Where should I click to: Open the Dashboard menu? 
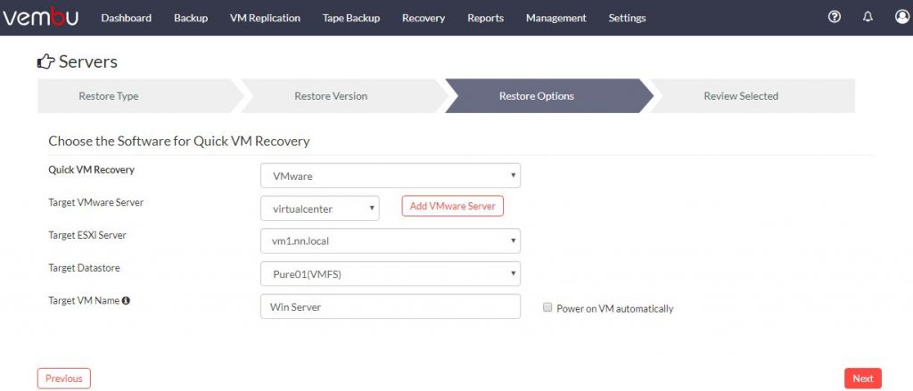point(127,18)
